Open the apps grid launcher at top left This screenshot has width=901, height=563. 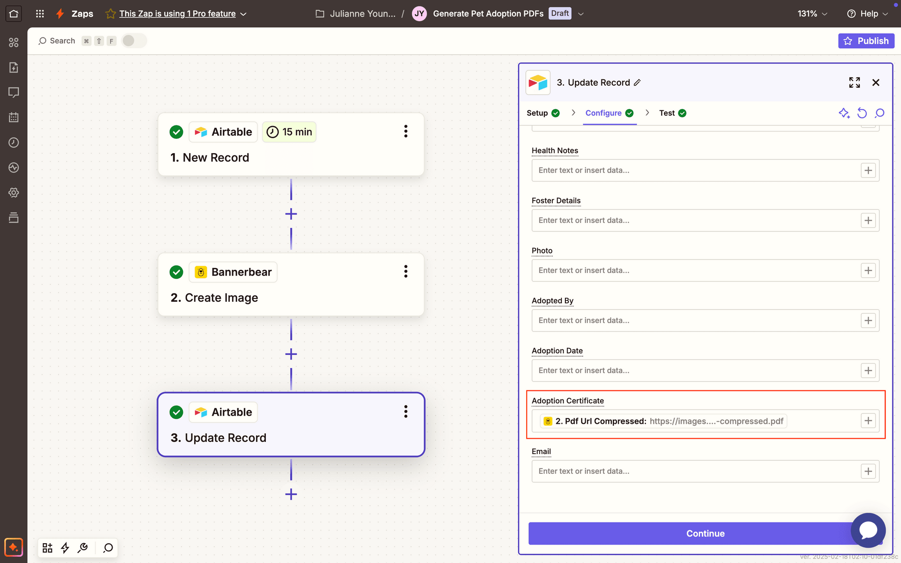coord(40,14)
